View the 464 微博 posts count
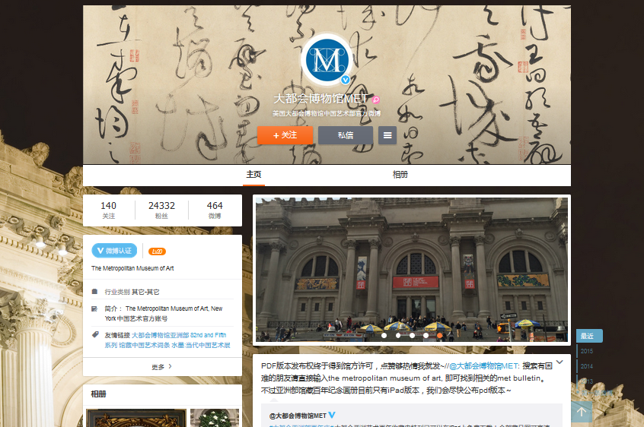644x427 pixels. pyautogui.click(x=215, y=210)
